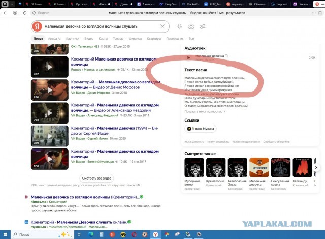Open the Мусорный ветер album cover

coord(194,167)
